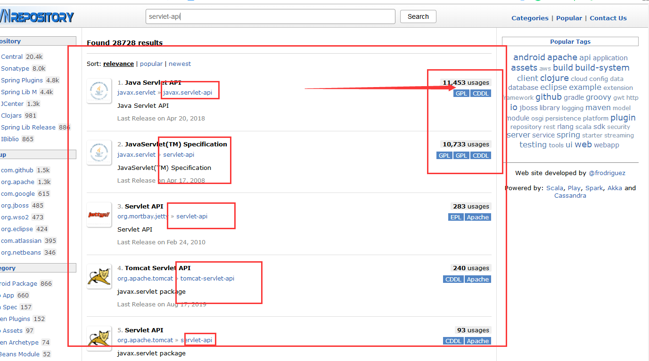Filter by Spring Plugins repository
This screenshot has width=649, height=361.
point(22,80)
